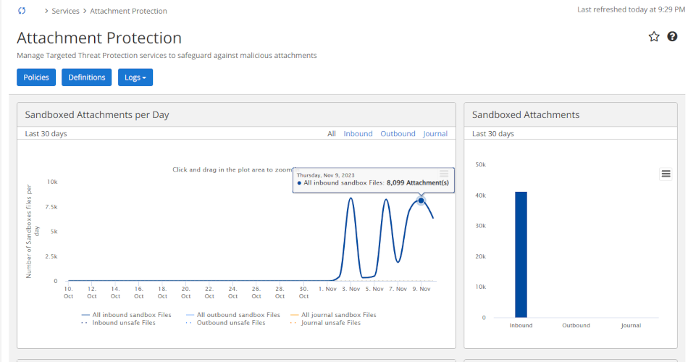The height and width of the screenshot is (362, 688).
Task: Click the Inbound axis label under bar chart
Action: click(521, 325)
